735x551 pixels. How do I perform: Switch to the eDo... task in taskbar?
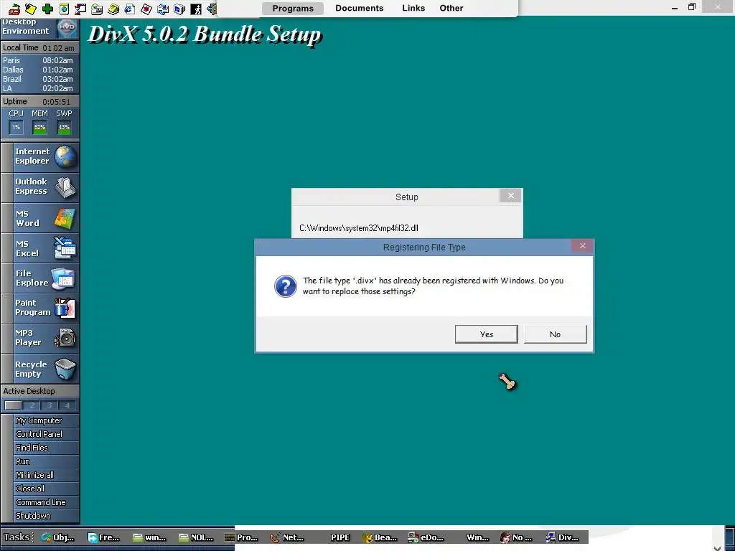(425, 537)
